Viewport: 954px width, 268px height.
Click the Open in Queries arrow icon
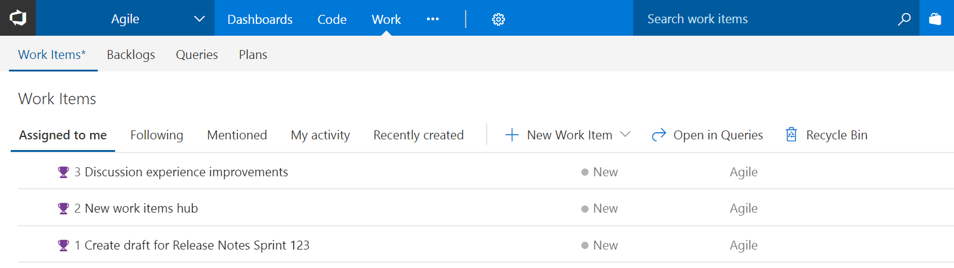pos(659,135)
